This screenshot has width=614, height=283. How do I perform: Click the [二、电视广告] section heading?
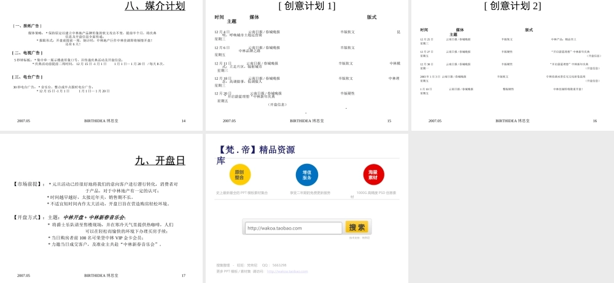[28, 53]
